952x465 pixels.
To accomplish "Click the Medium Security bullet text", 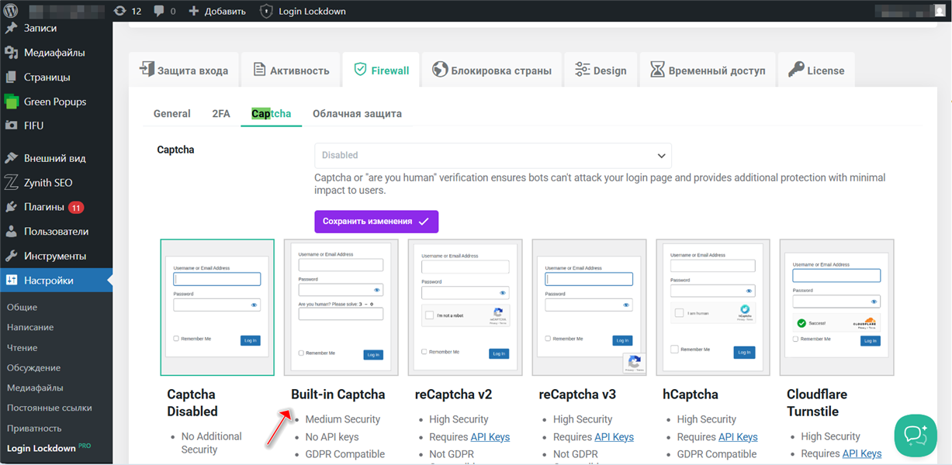I will coord(342,419).
